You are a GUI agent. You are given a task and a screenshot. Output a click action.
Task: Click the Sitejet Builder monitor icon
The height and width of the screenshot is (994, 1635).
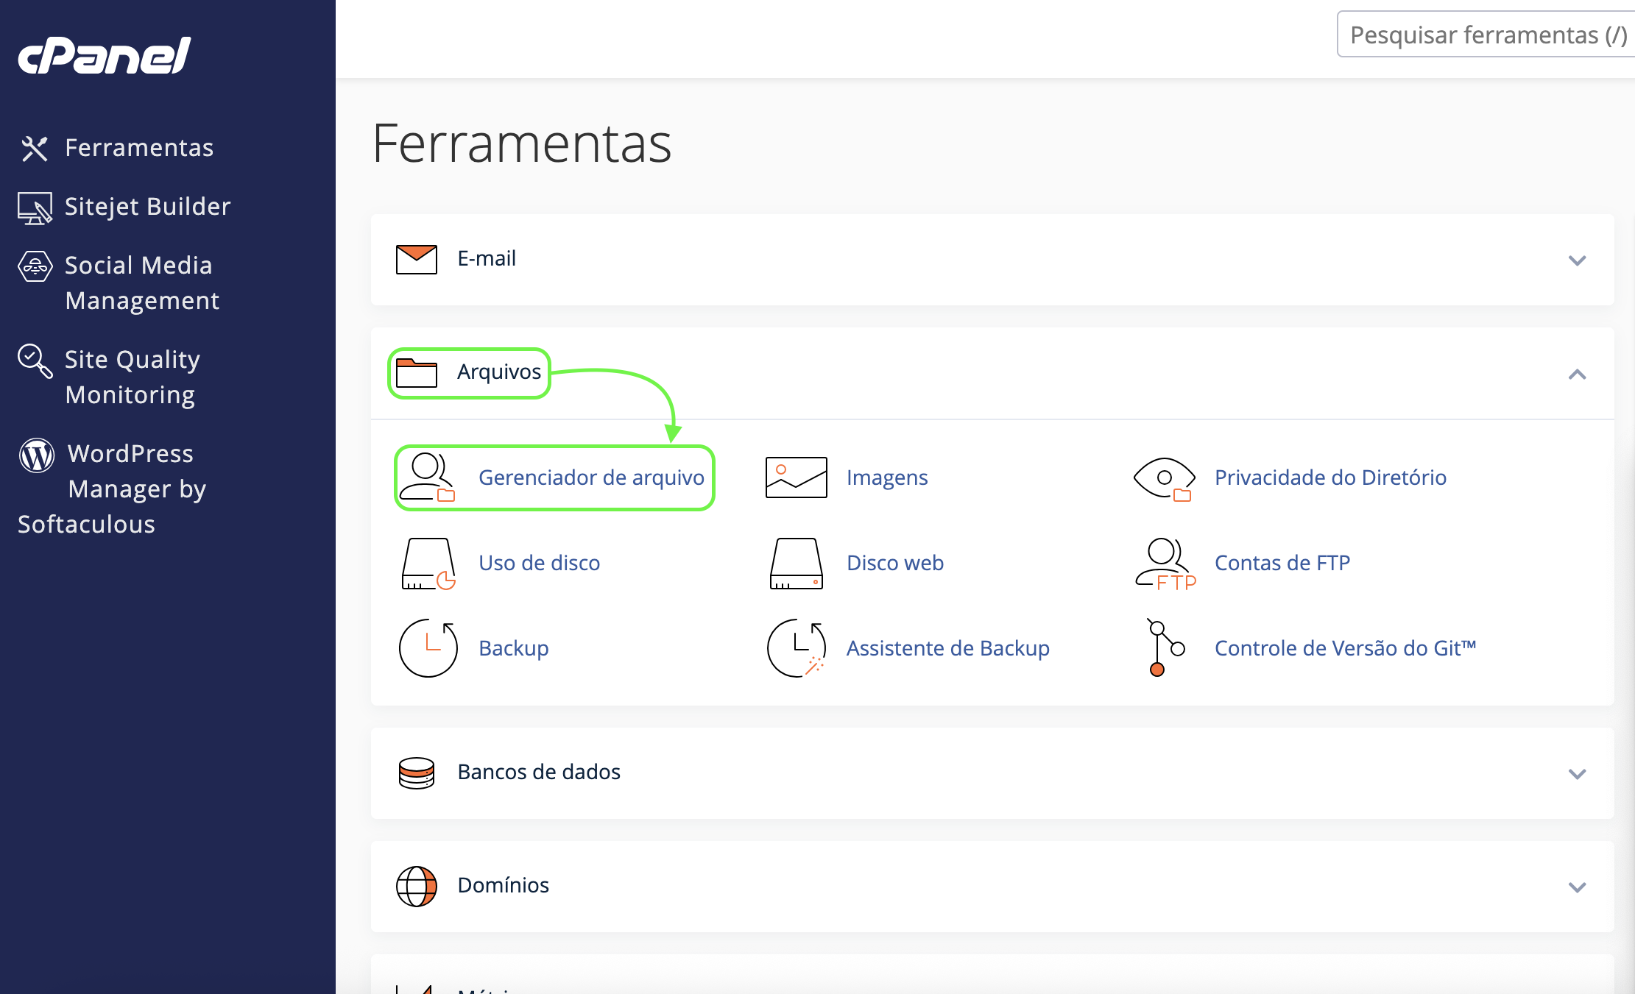pos(35,208)
